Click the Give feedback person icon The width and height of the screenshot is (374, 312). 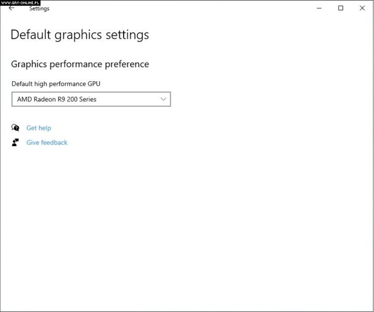[x=16, y=142]
